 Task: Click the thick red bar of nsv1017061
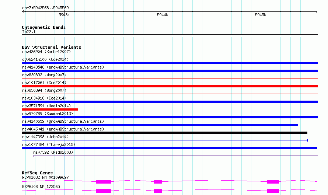170,86
